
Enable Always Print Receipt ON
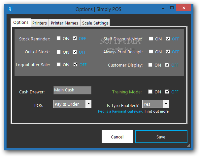coord(151,51)
